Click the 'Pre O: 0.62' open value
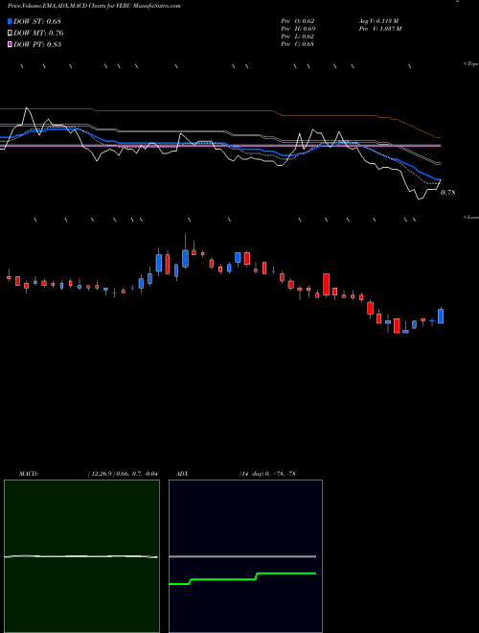Image resolution: width=479 pixels, height=633 pixels. [298, 21]
